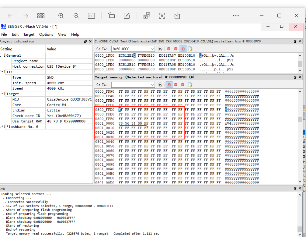Screen dimensions: 306x237
Task: Click byte 78 at address 0801_0000
Action: click(120, 123)
